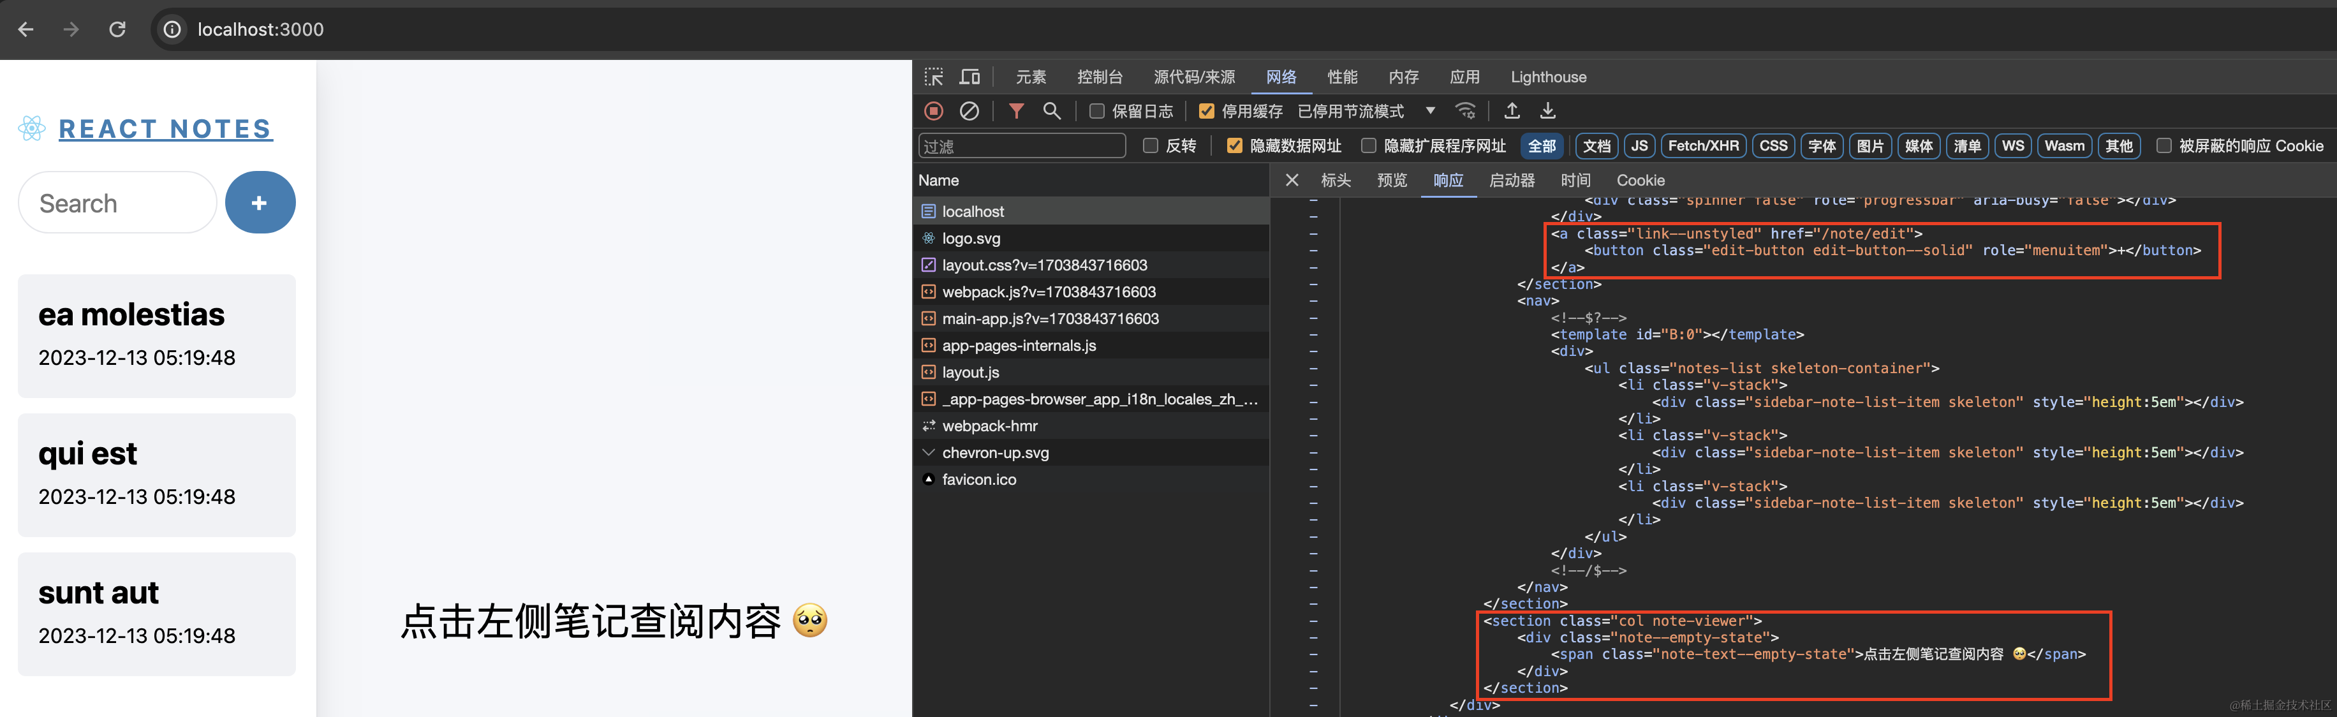Click the import HAR upload icon

click(1512, 111)
